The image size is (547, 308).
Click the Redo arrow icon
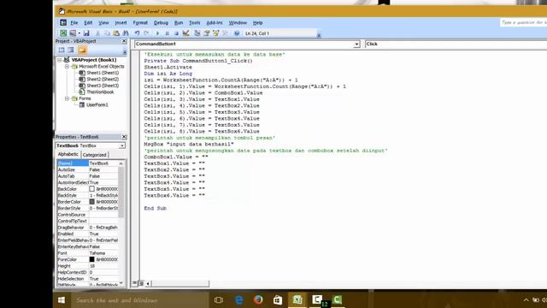[x=146, y=33]
